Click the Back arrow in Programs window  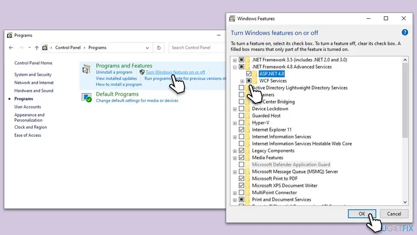11,48
